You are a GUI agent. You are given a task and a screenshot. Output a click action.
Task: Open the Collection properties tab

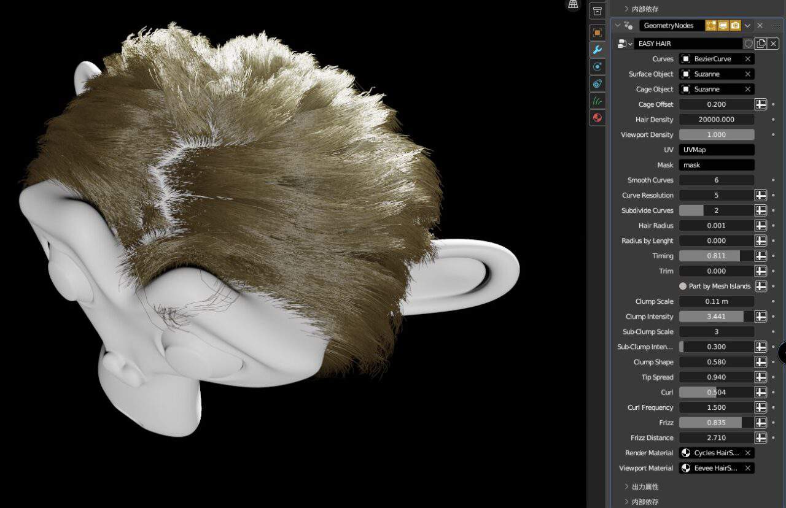[597, 12]
